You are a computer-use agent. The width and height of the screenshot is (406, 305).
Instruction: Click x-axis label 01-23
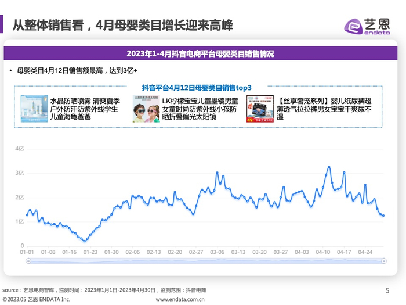click(90, 252)
